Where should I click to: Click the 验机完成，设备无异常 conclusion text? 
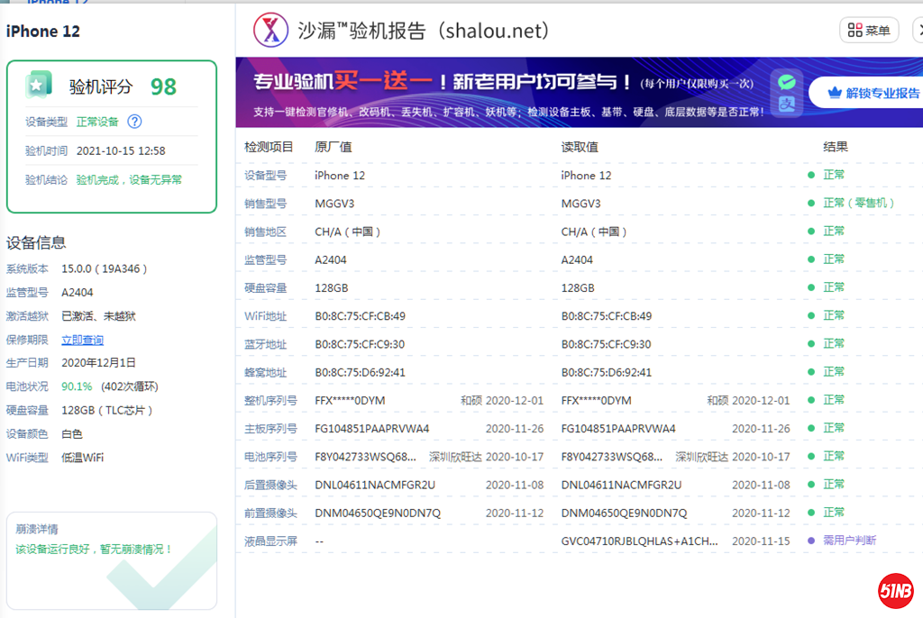click(129, 179)
